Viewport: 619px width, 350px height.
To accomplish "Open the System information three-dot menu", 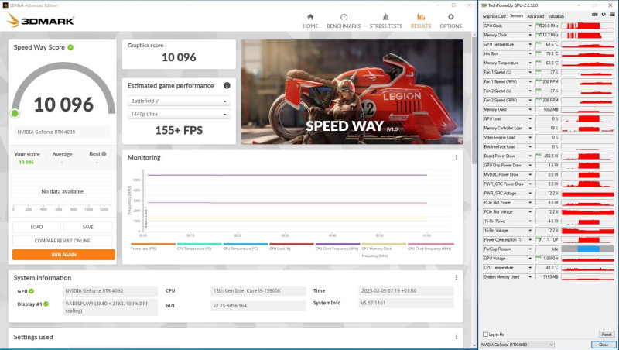I will [x=457, y=278].
